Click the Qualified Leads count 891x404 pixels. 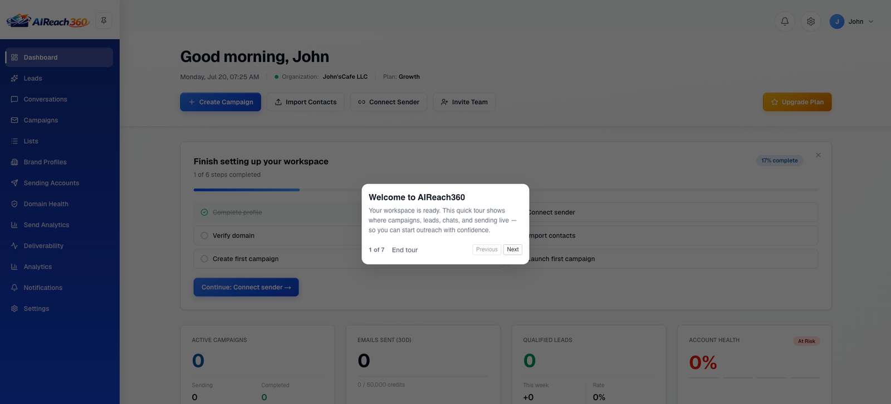[530, 361]
